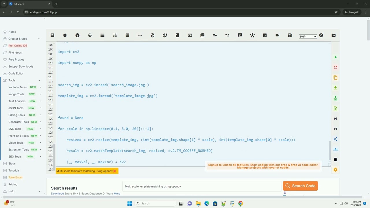Open Find ideas! in the sidebar
This screenshot has height=208, width=370.
15,53
